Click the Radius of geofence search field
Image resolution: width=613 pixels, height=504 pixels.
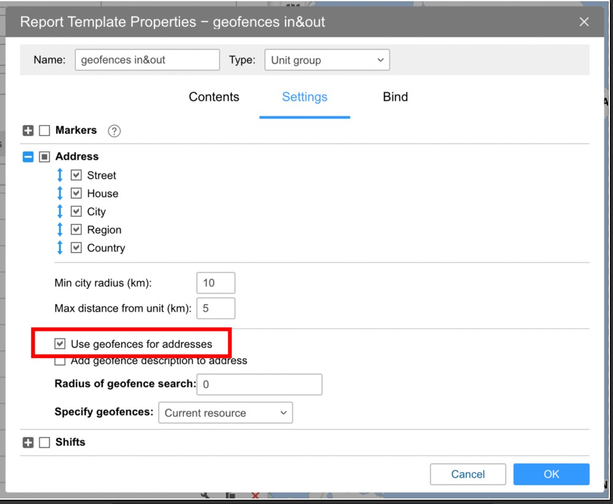(259, 384)
